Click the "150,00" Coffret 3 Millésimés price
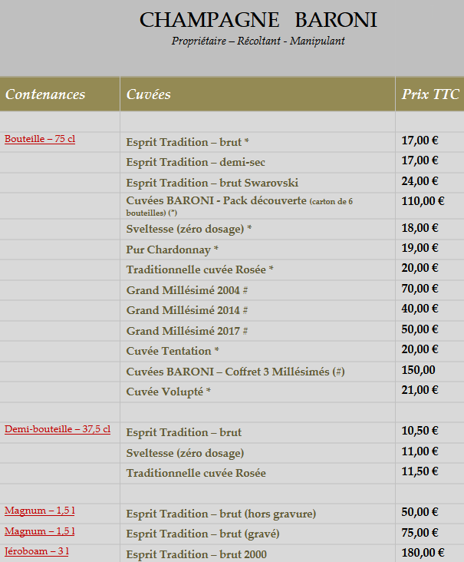This screenshot has height=562, width=464. tap(418, 370)
